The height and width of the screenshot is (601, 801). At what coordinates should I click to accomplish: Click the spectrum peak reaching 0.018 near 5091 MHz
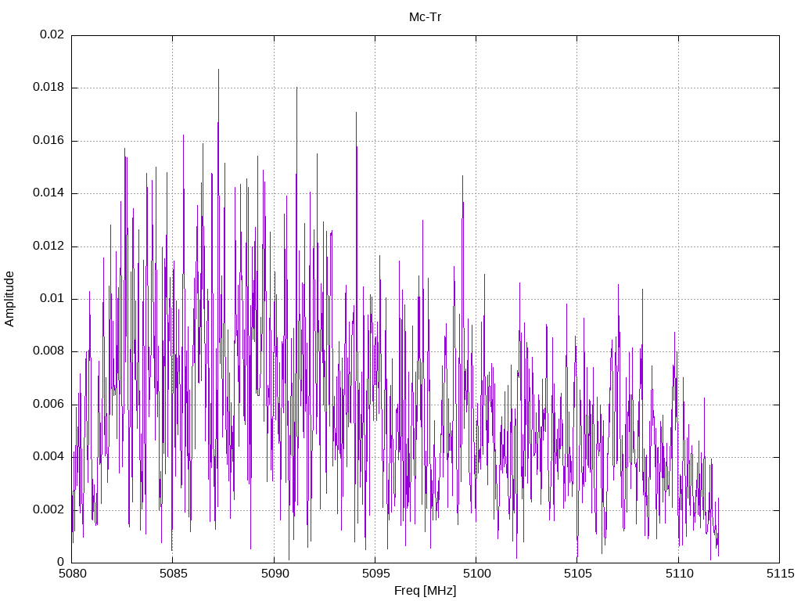point(296,88)
